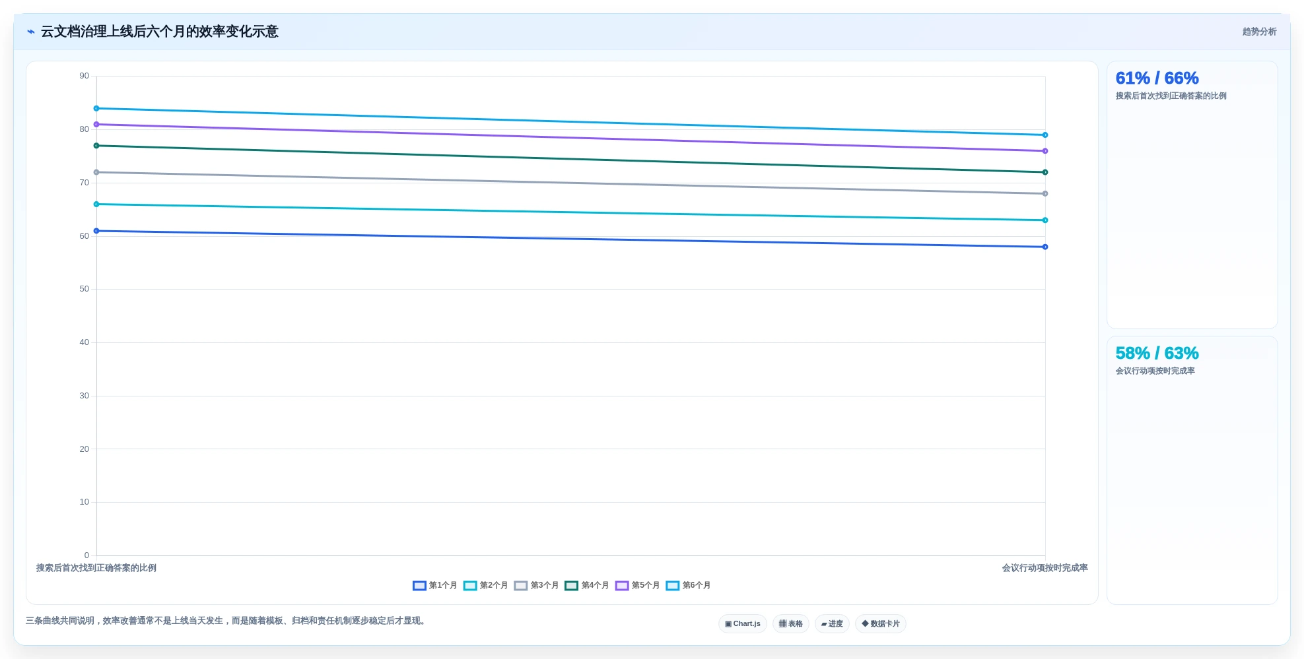This screenshot has height=659, width=1304.
Task: Click the 58% / 63% value
Action: pos(1157,354)
